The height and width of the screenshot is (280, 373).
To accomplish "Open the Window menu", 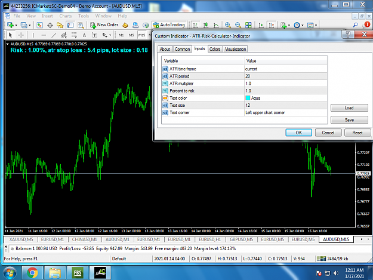I will click(103, 16).
